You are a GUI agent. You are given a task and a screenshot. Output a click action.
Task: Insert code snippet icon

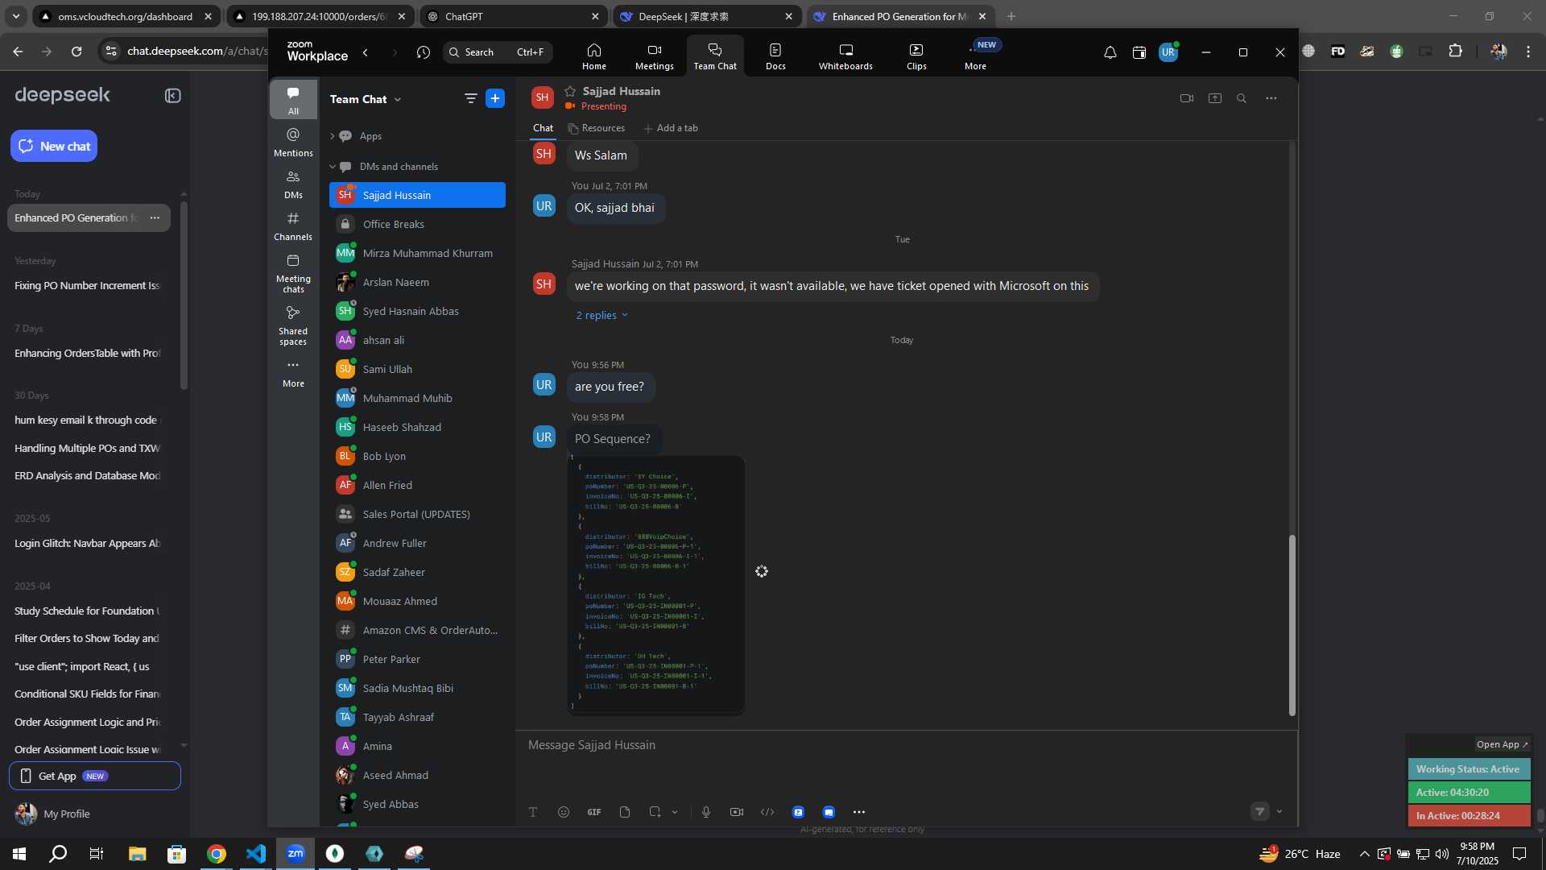pyautogui.click(x=767, y=812)
